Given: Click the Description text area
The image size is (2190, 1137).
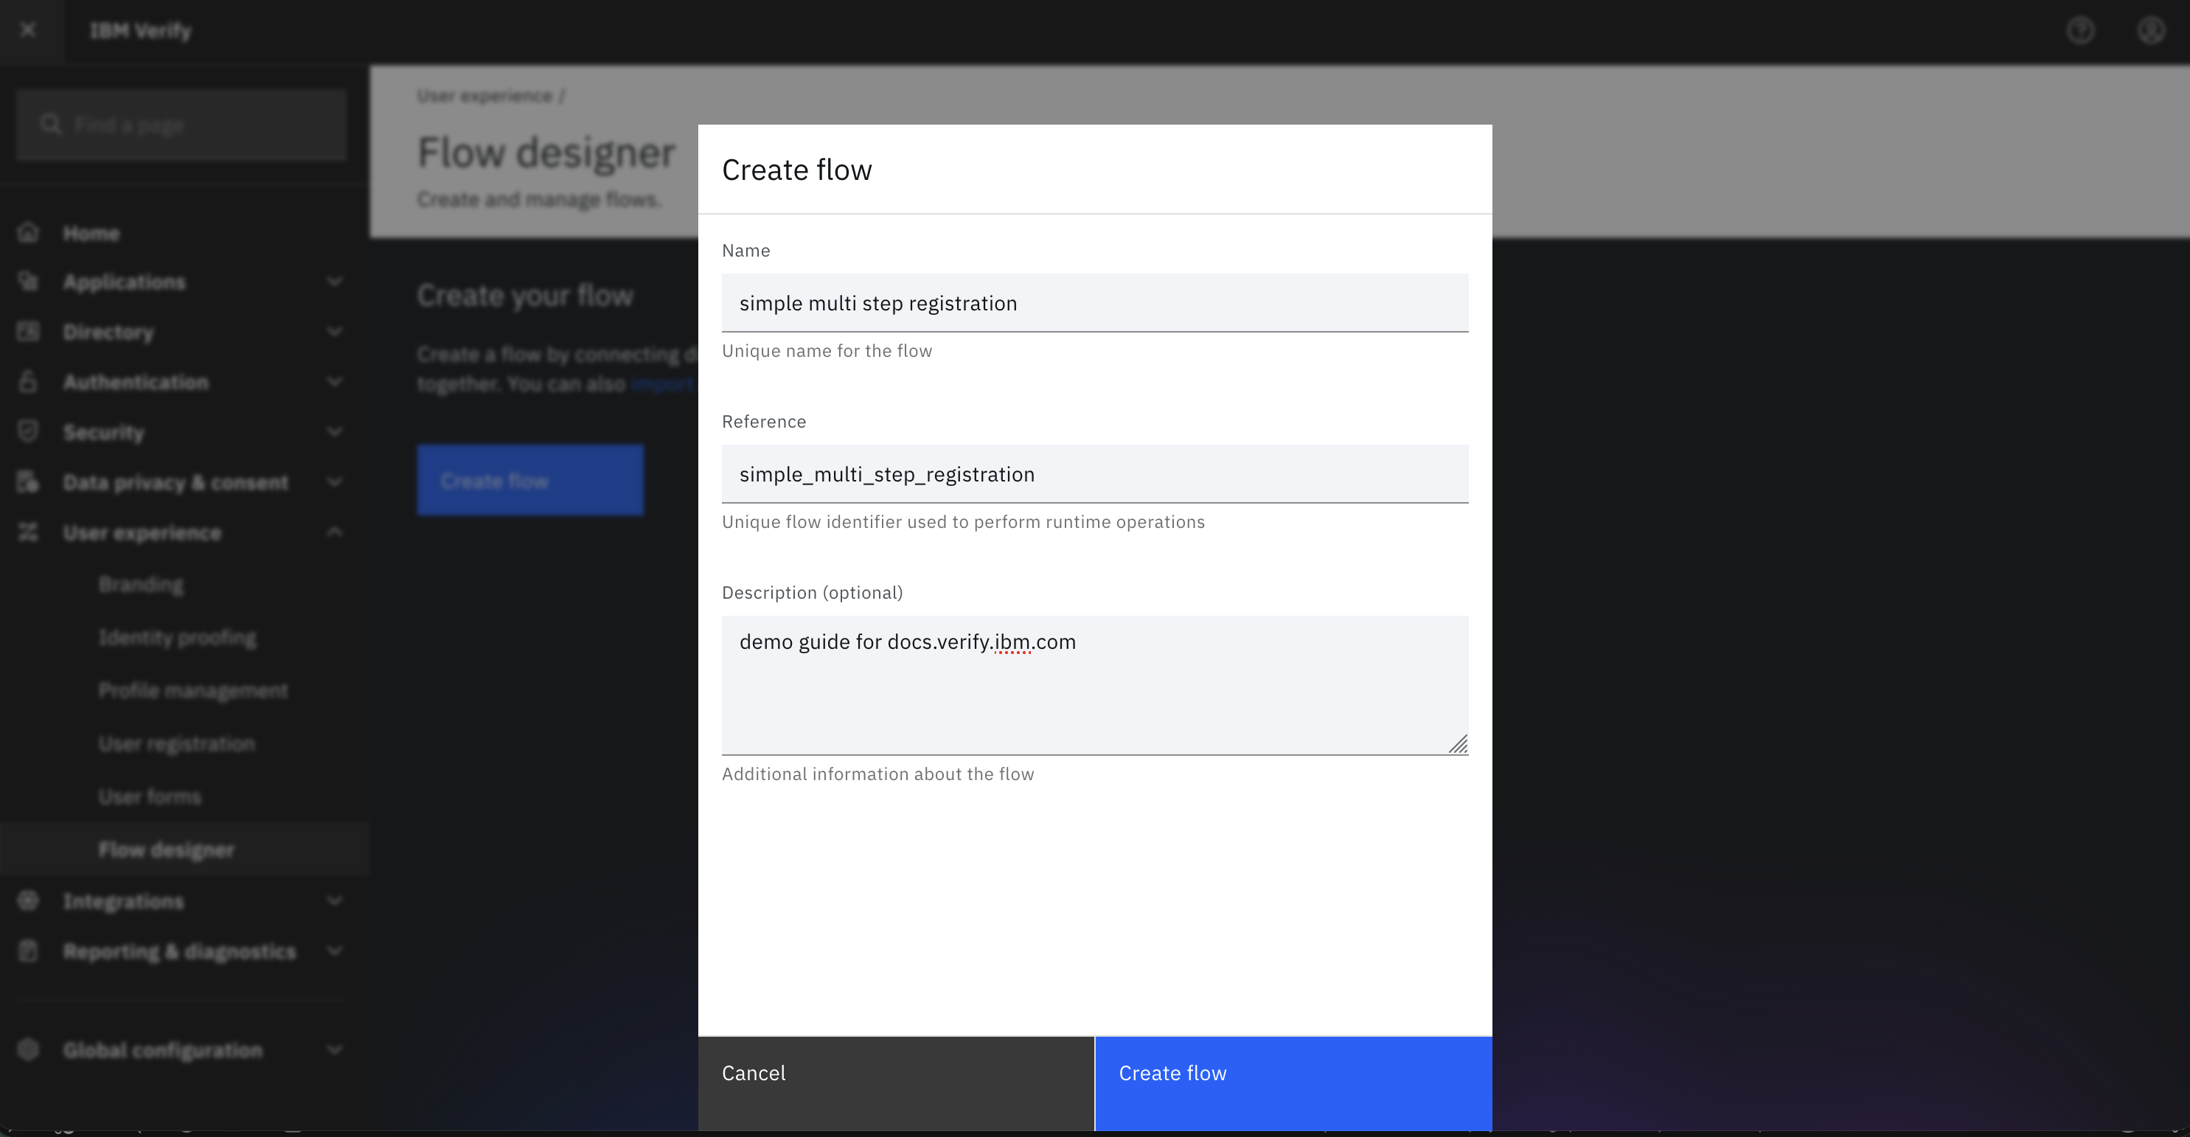Looking at the screenshot, I should click(1095, 686).
